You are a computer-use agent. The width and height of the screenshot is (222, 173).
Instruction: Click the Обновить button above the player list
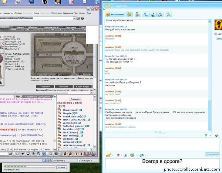pyautogui.click(x=75, y=99)
